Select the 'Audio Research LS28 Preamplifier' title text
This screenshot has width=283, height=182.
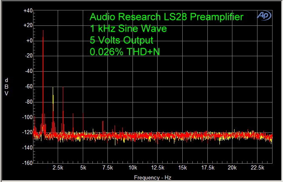click(166, 17)
